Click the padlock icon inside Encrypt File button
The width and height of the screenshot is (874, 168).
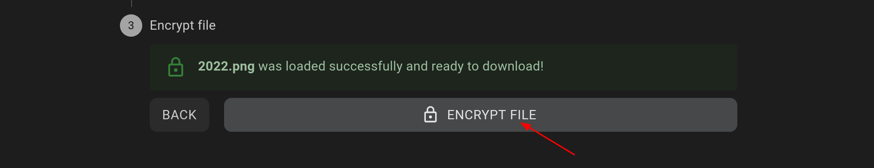point(430,115)
